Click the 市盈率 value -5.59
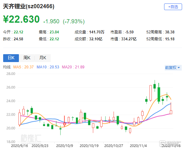This screenshot has width=183, height=149. point(129,32)
